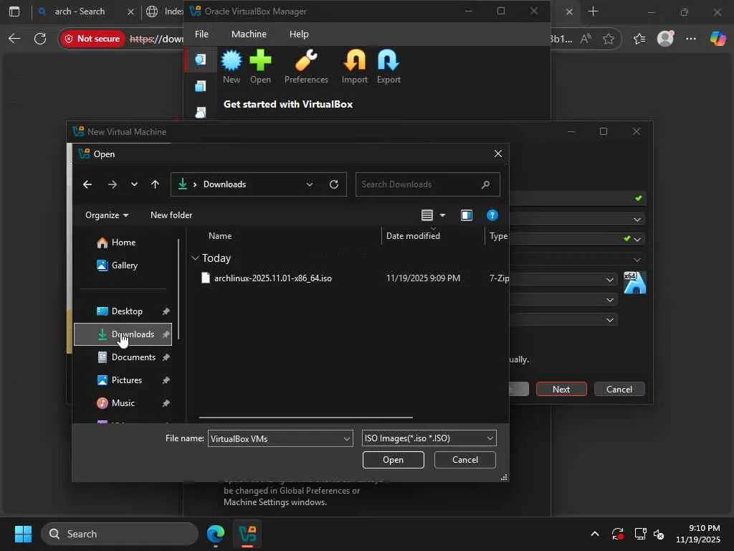Open the clock showing 9:10 PM
This screenshot has height=551, width=734.
[697, 534]
